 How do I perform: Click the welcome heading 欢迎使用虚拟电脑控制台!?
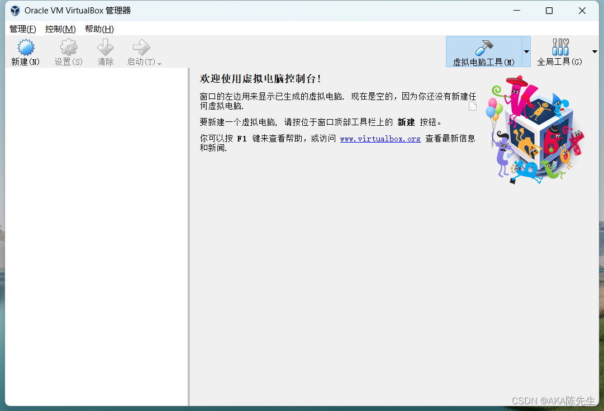coord(260,79)
